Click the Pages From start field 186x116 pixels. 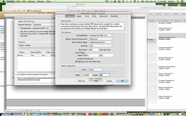pyautogui.click(x=94, y=55)
